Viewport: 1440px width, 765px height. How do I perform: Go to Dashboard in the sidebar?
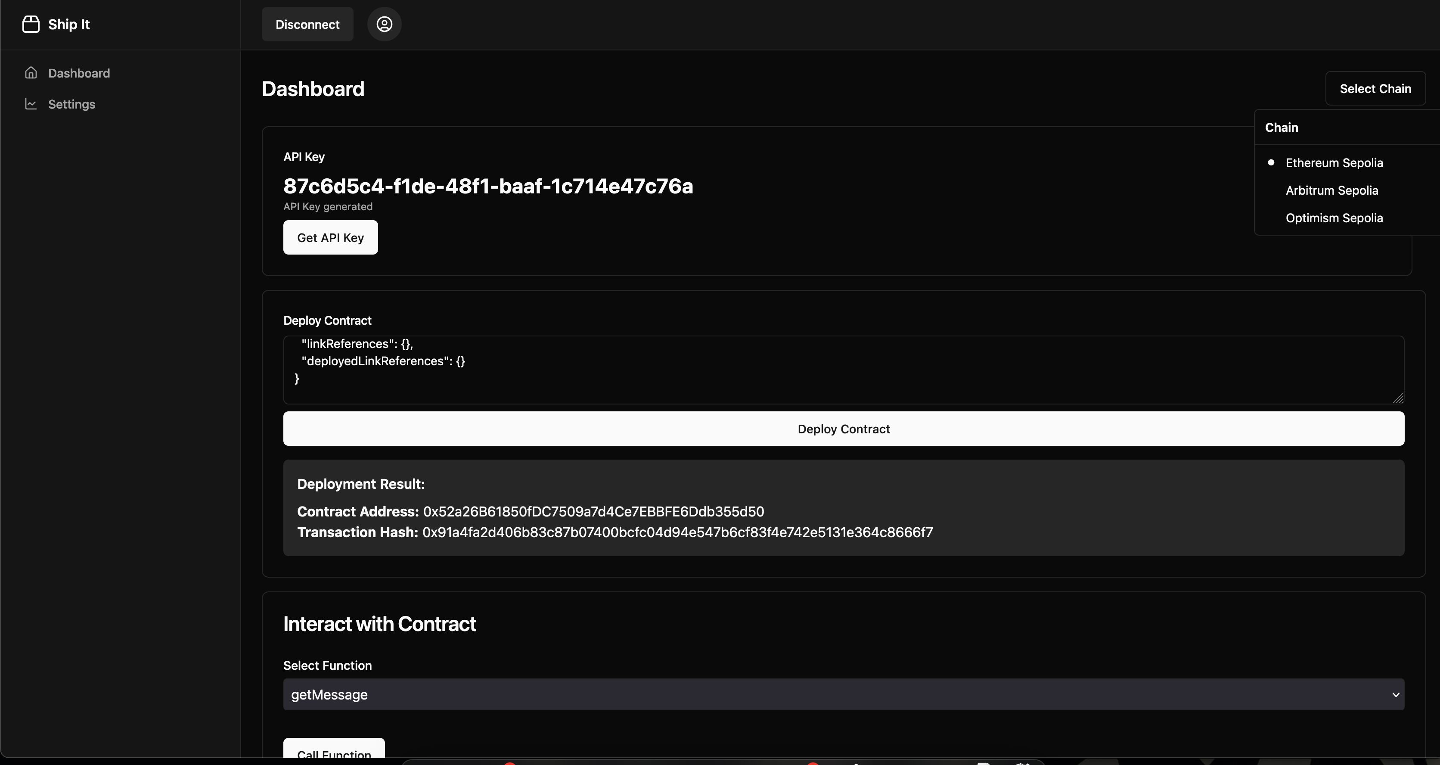pyautogui.click(x=79, y=73)
